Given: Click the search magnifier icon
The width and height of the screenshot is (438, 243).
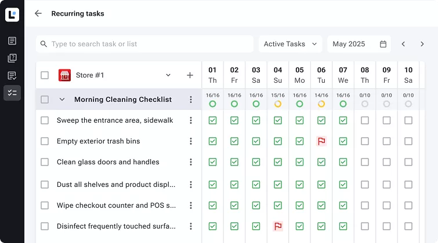Looking at the screenshot, I should point(44,44).
